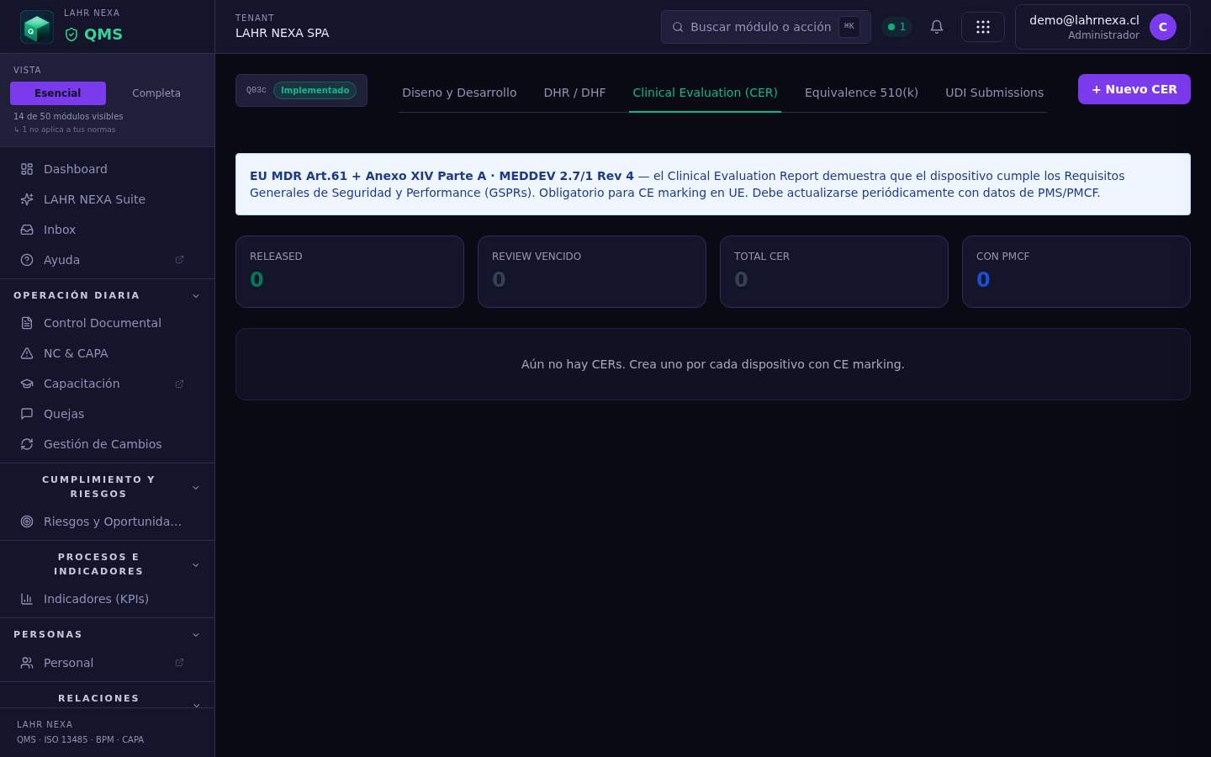Click the 'Aún no hay CERs' empty message
Screen dimensions: 1211x757
click(x=713, y=364)
